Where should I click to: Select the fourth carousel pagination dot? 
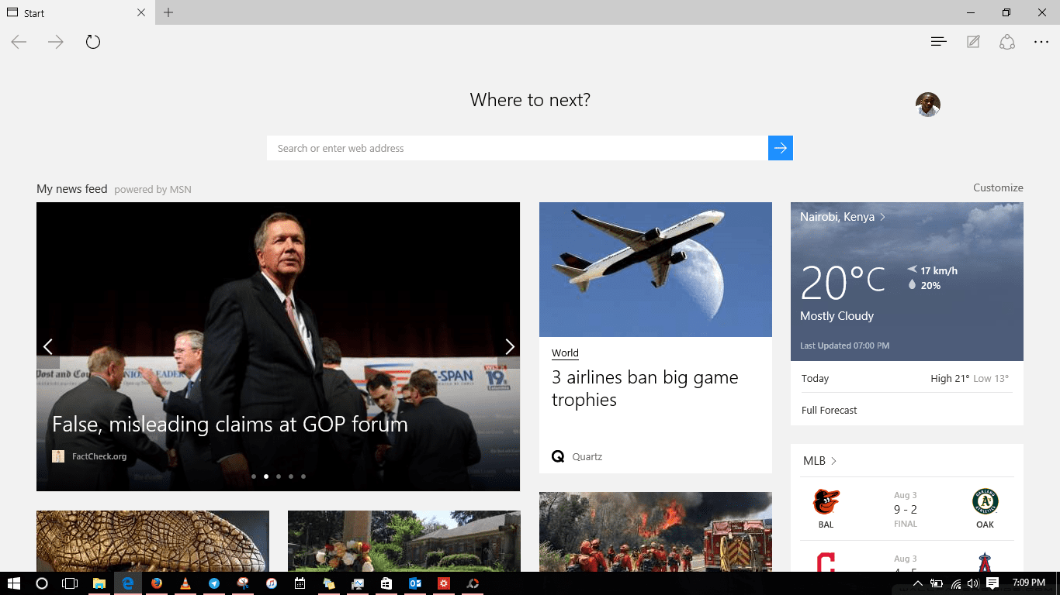[291, 476]
